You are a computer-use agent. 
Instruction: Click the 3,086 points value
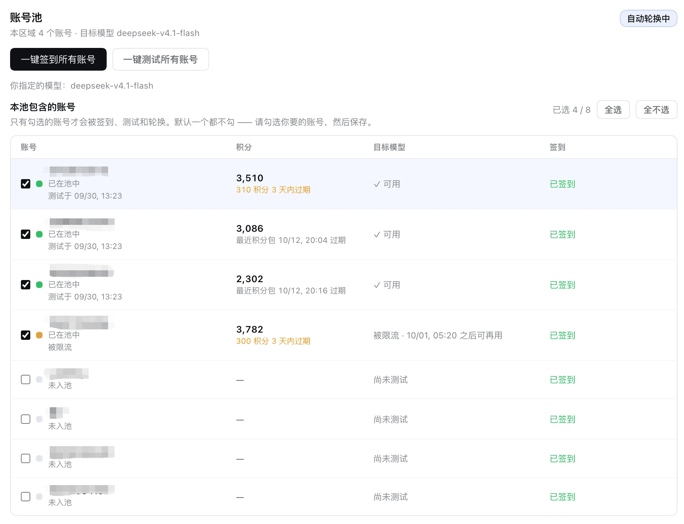(x=250, y=228)
